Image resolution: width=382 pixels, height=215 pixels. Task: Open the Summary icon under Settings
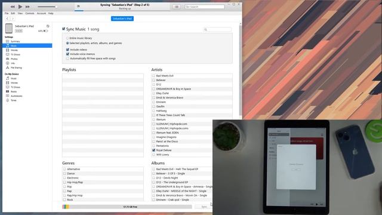pyautogui.click(x=8, y=41)
